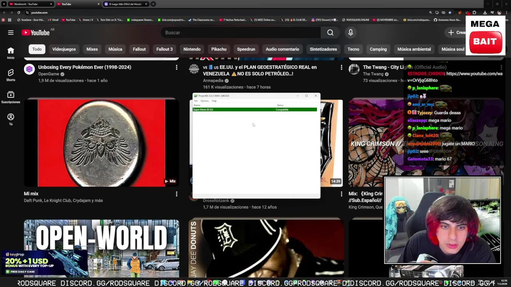Open the Mi mix title link

click(x=31, y=194)
